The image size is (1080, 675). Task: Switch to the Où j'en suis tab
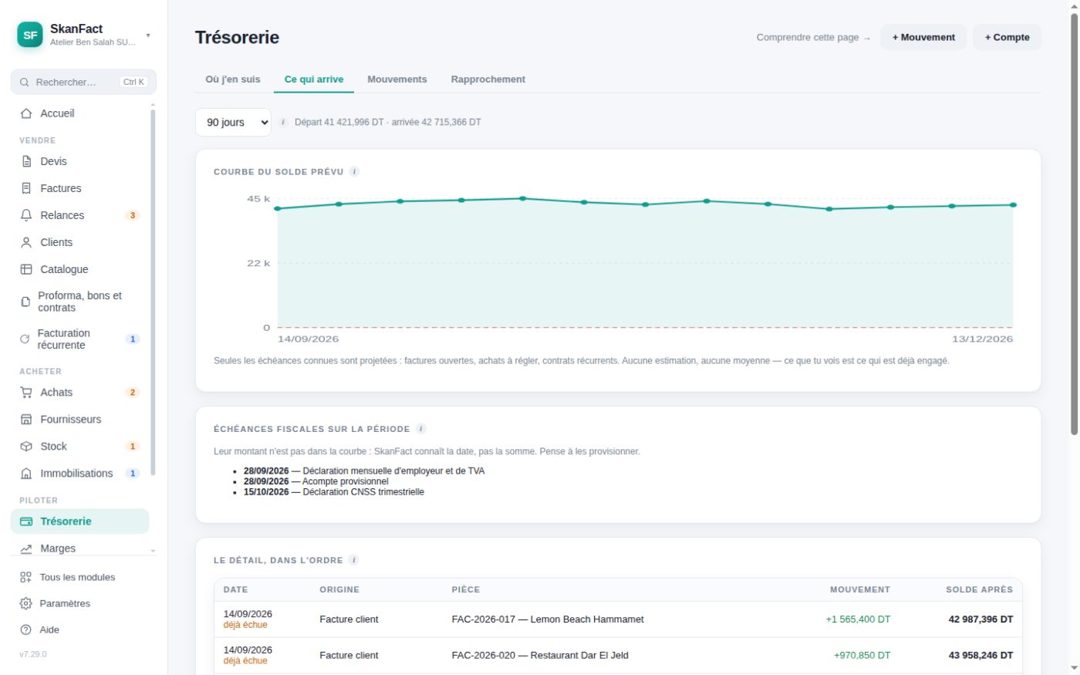[233, 79]
